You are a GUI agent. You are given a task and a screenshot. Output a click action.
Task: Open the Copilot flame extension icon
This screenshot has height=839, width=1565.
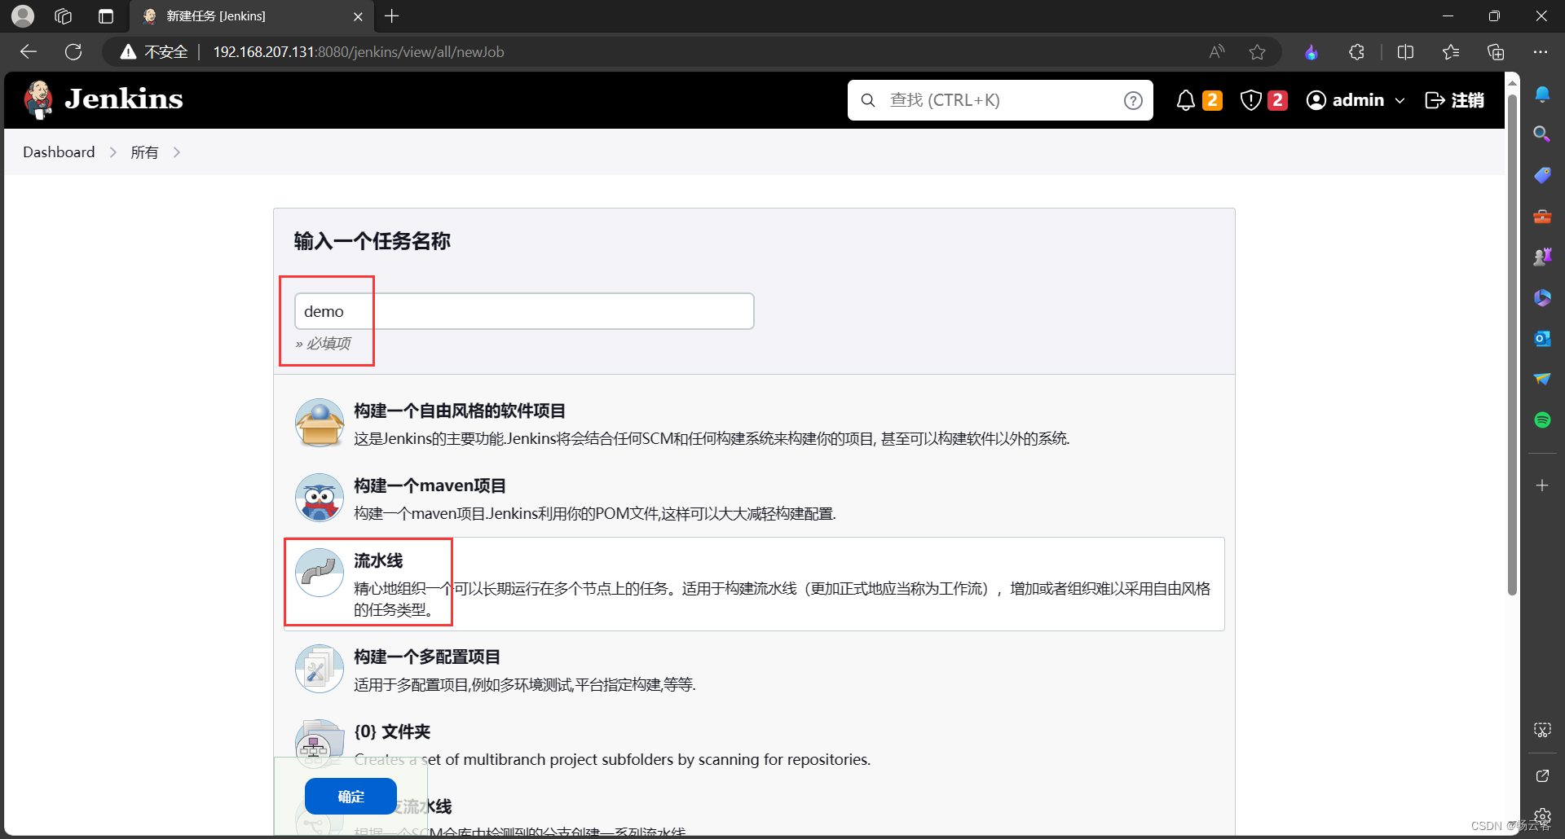coord(1312,52)
